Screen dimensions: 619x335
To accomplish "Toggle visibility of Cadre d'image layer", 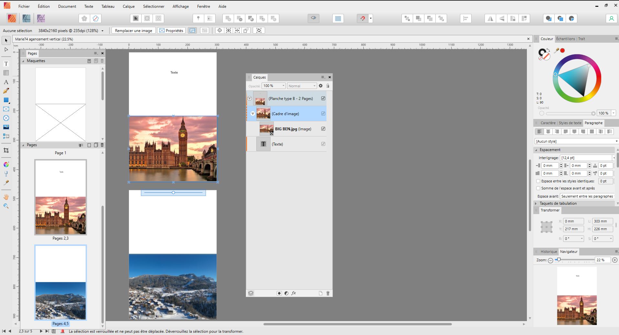I will pyautogui.click(x=323, y=113).
